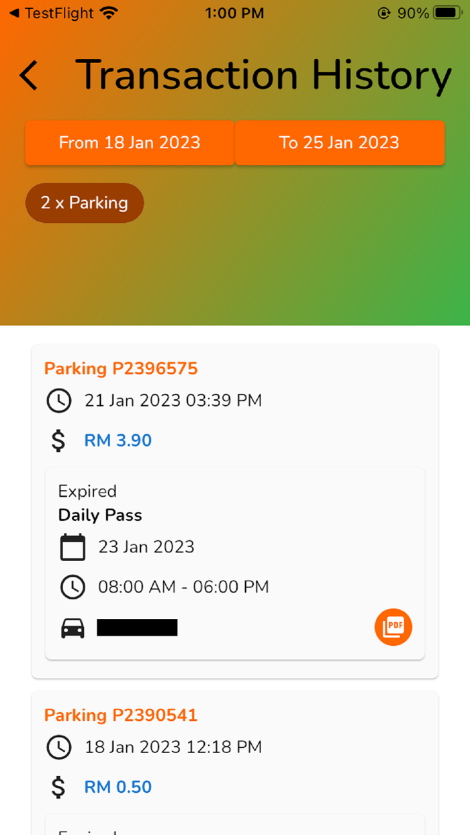Open transaction Parking P2390541

click(120, 715)
